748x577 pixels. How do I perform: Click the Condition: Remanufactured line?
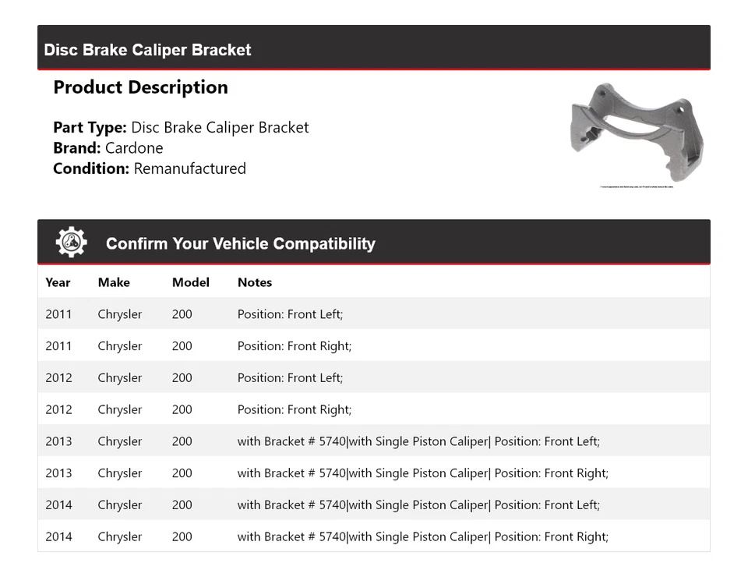(150, 168)
